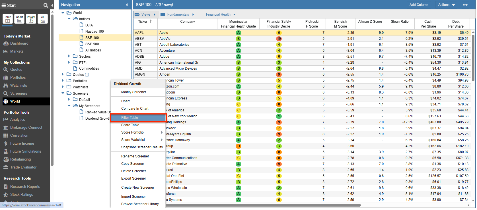
Task: Open Fundamentals views folder
Action: (x=177, y=14)
